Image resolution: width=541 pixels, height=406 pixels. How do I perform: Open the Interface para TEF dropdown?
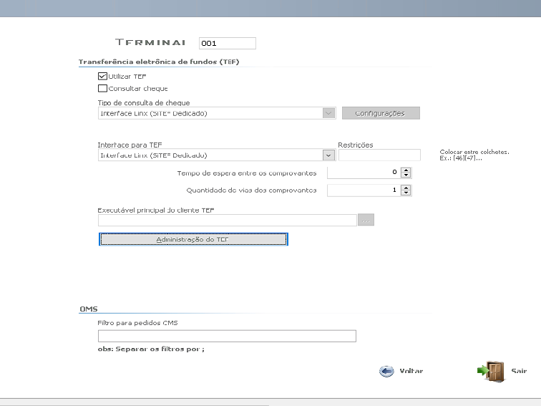tap(328, 155)
